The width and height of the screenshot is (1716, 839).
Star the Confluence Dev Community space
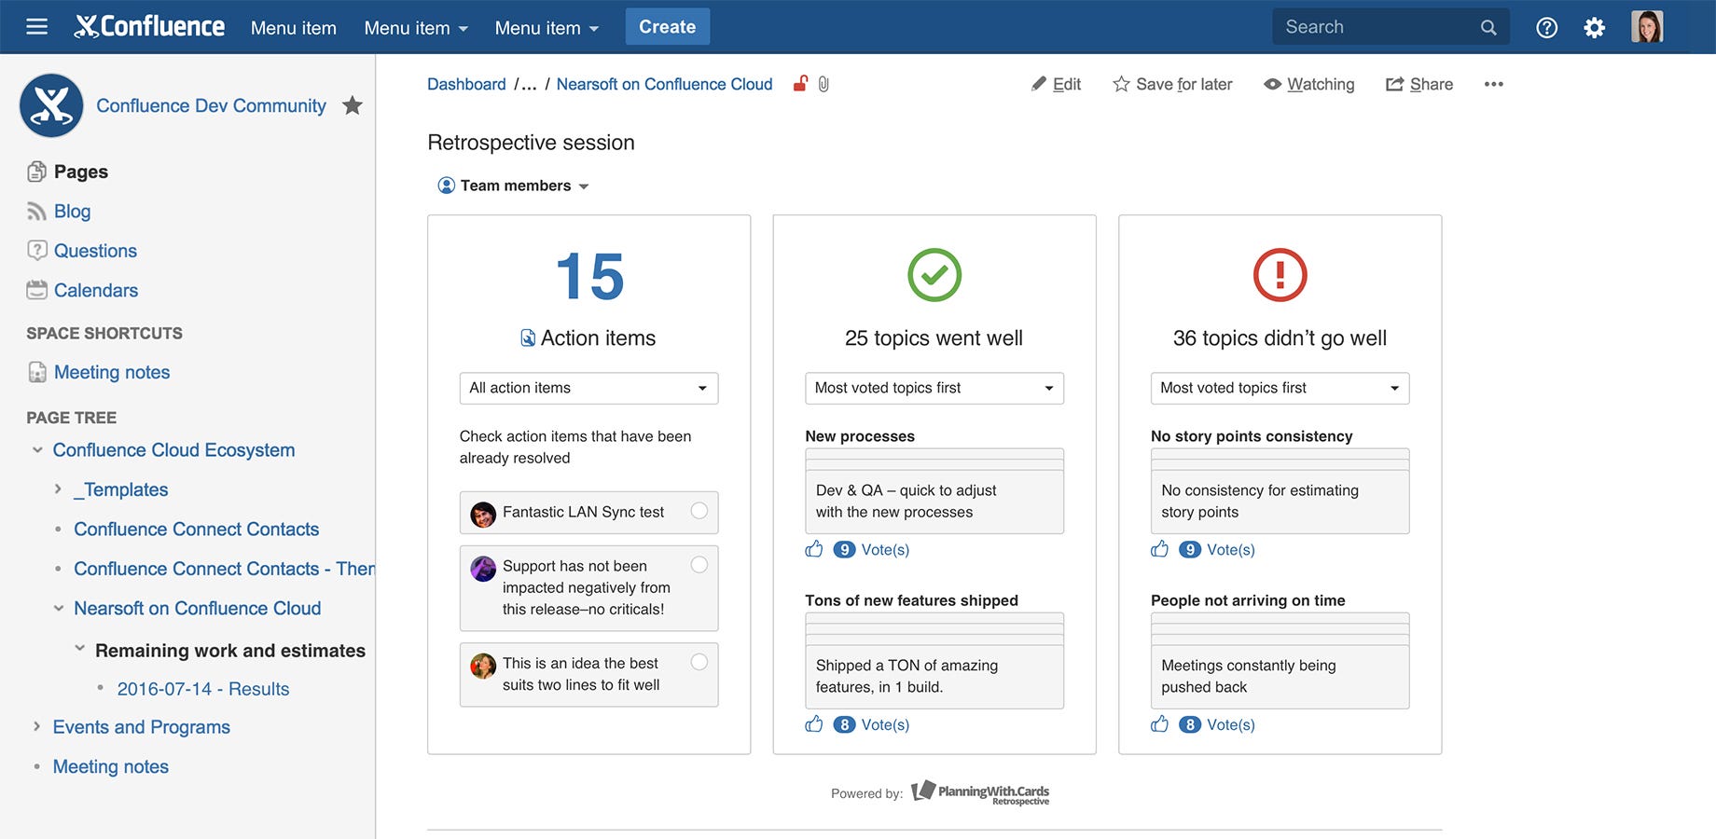353,105
